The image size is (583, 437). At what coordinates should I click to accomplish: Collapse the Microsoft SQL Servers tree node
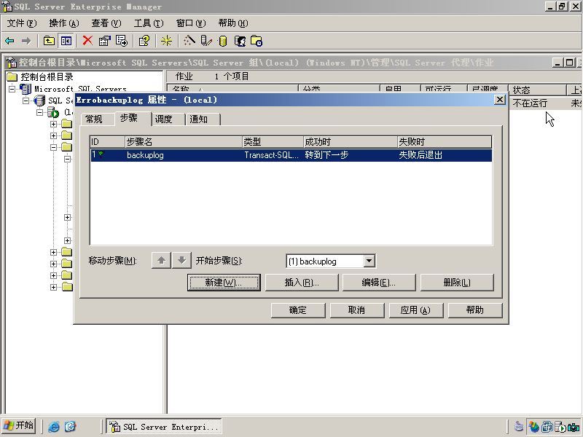click(x=12, y=89)
